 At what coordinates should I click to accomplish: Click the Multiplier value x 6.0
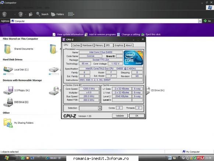(x=89, y=93)
